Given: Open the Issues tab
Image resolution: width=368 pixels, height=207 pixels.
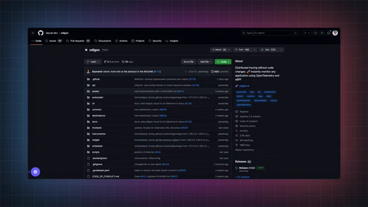Looking at the screenshot, I should [x=54, y=41].
